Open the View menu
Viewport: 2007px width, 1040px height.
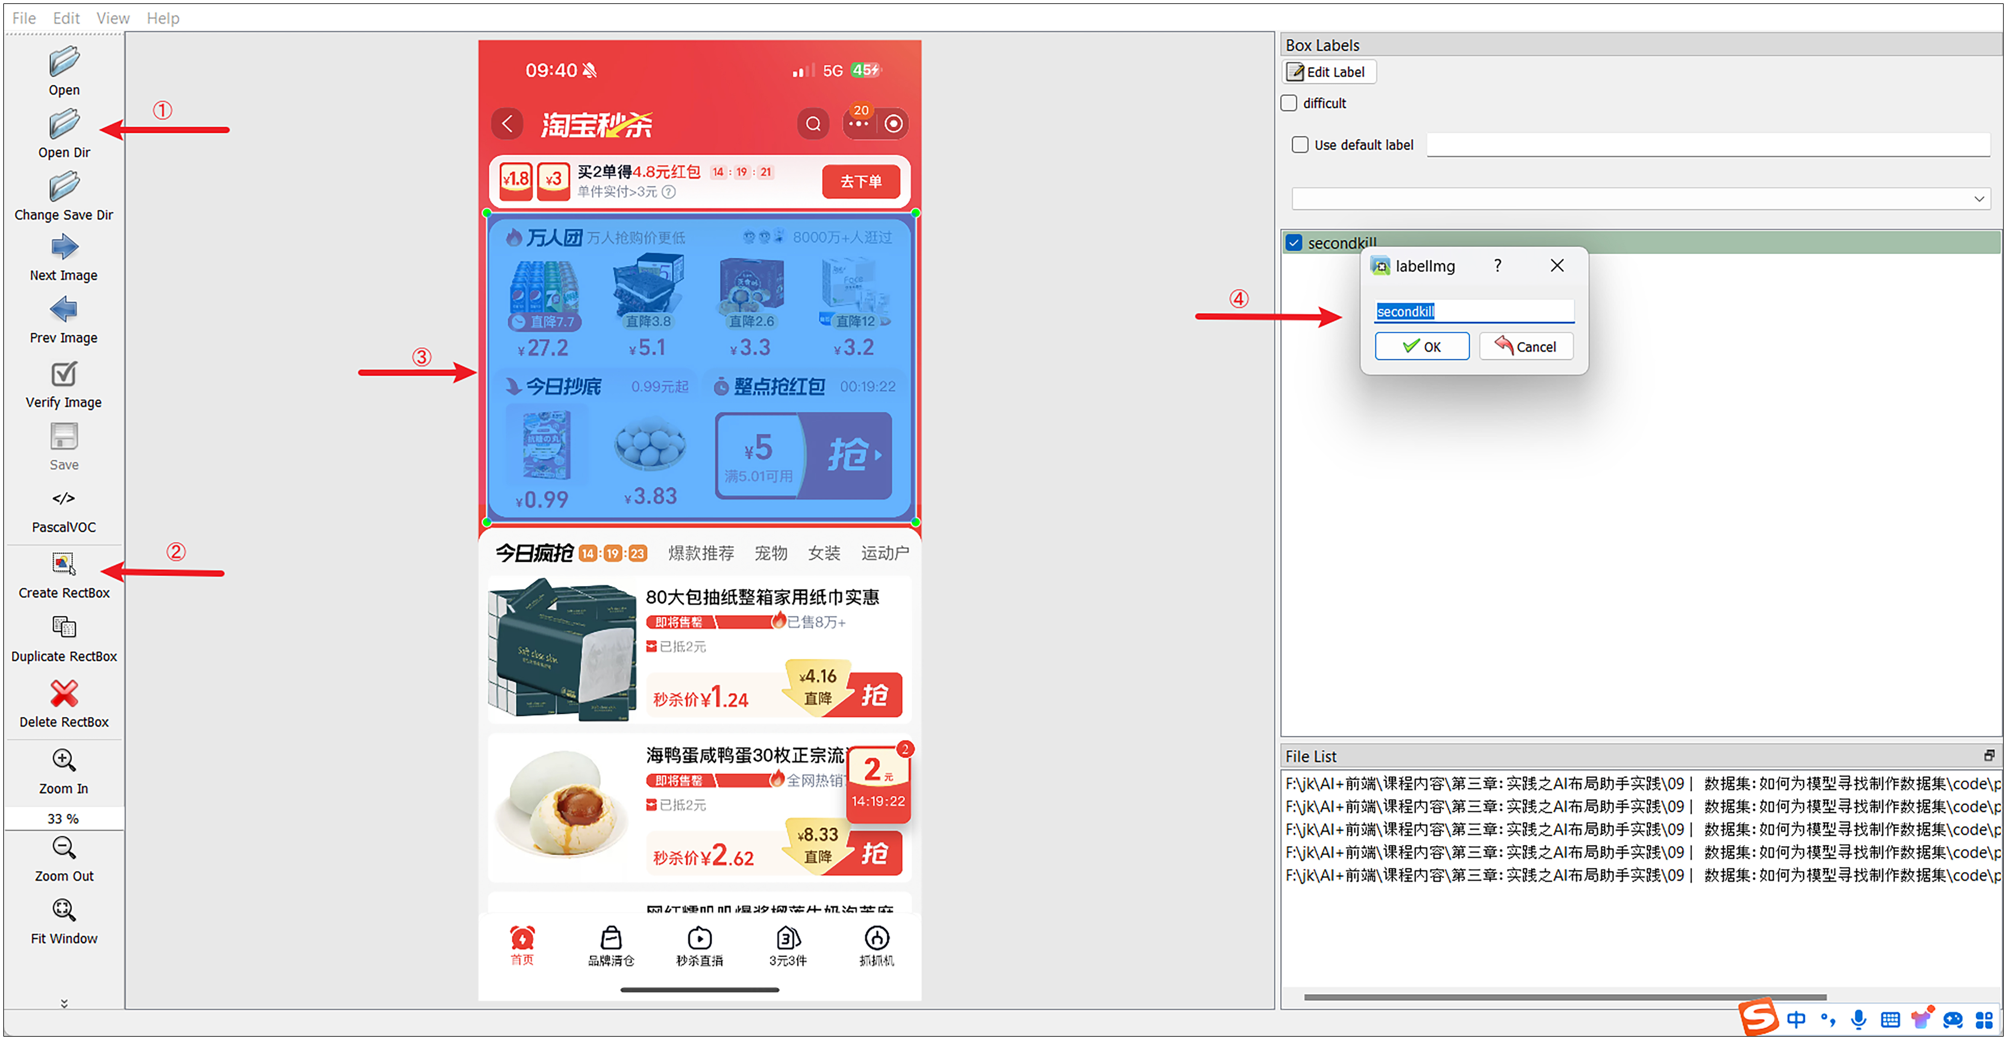(x=113, y=17)
